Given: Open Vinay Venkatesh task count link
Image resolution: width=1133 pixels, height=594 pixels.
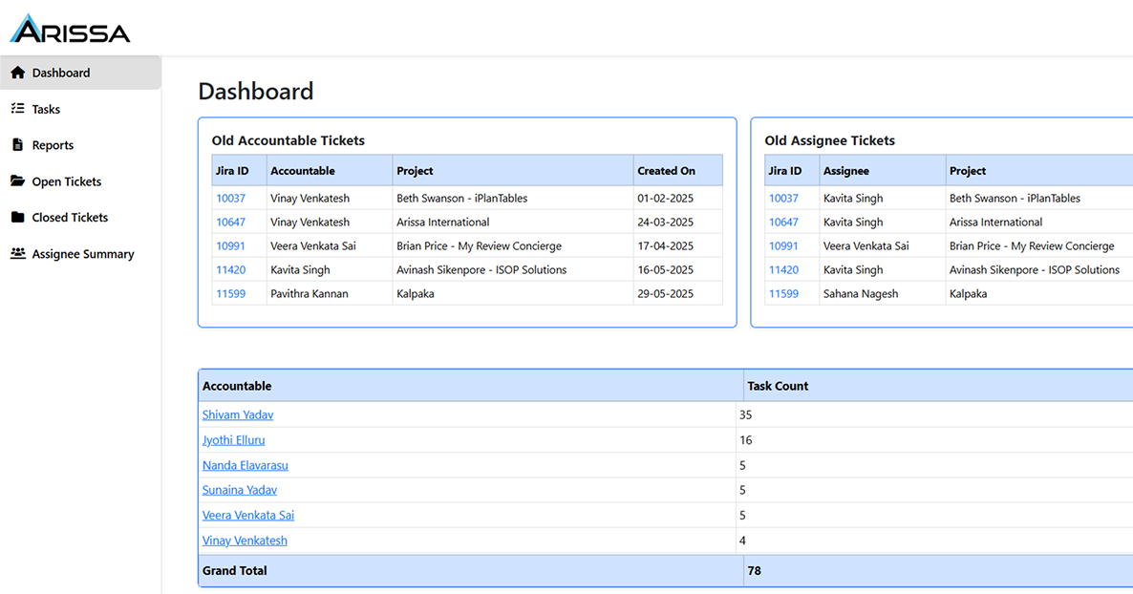Looking at the screenshot, I should click(x=245, y=541).
